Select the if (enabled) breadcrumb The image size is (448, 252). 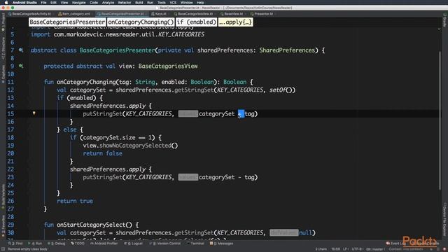(196, 22)
